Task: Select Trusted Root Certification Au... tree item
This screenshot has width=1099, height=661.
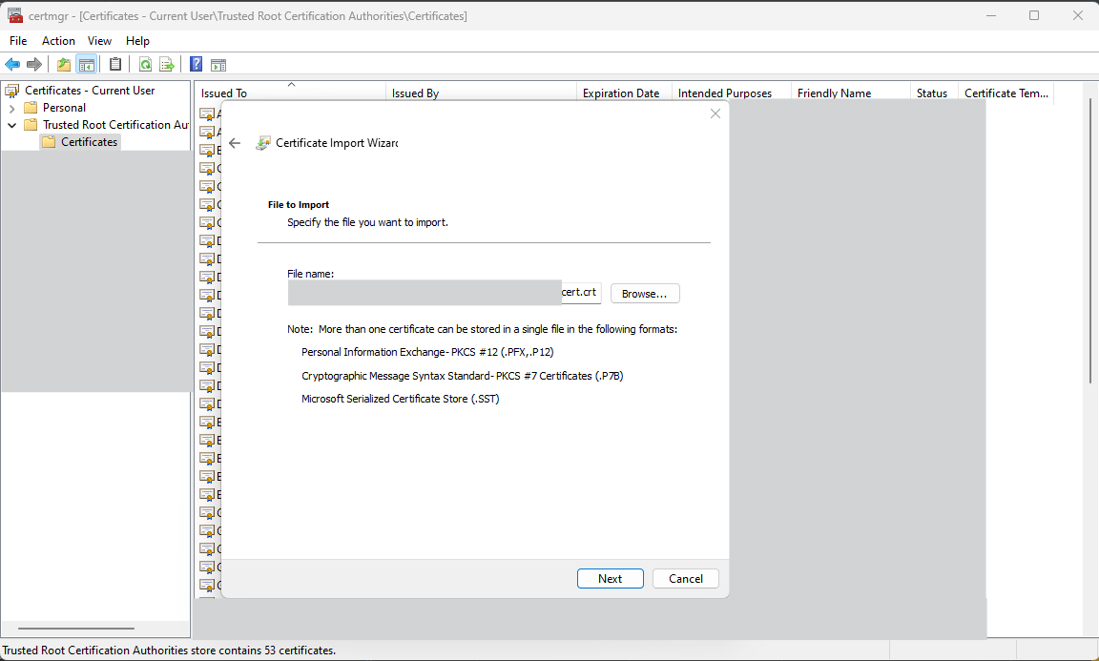Action: pos(115,125)
